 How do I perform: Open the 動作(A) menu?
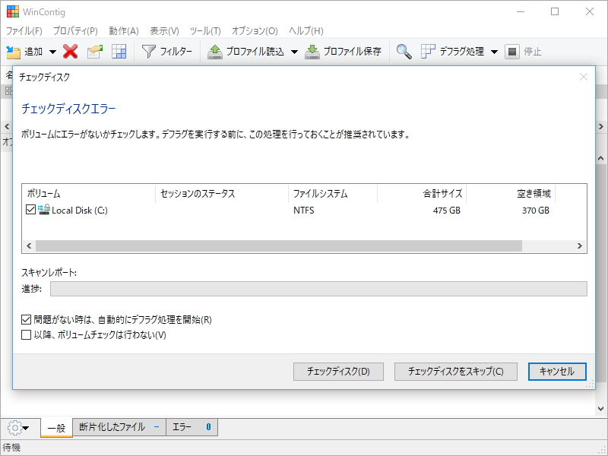[x=124, y=30]
